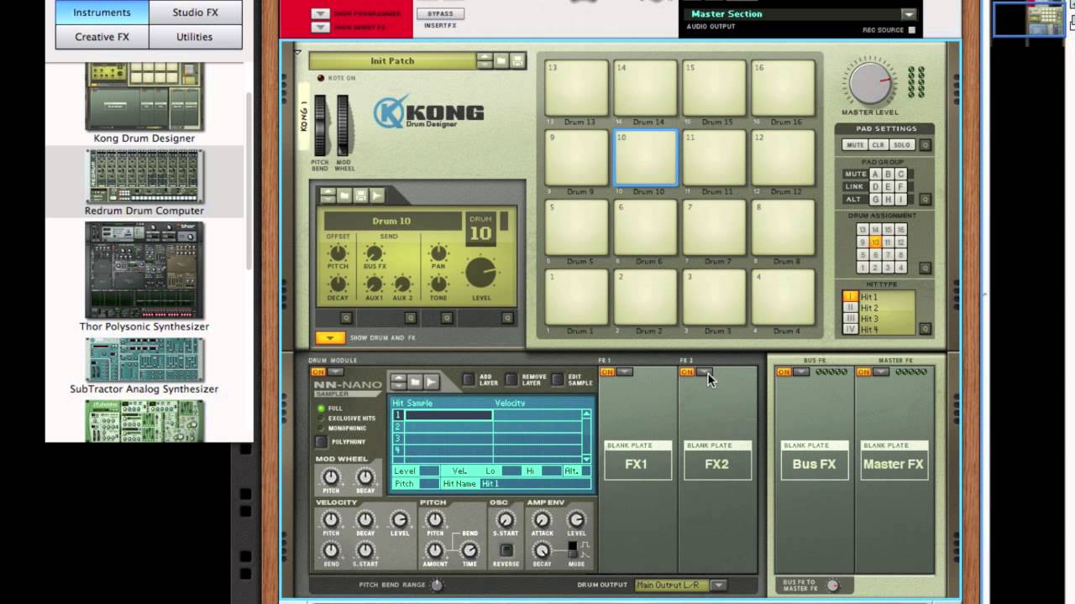Image resolution: width=1075 pixels, height=604 pixels.
Task: Toggle link group D in Pad Group
Action: [875, 187]
